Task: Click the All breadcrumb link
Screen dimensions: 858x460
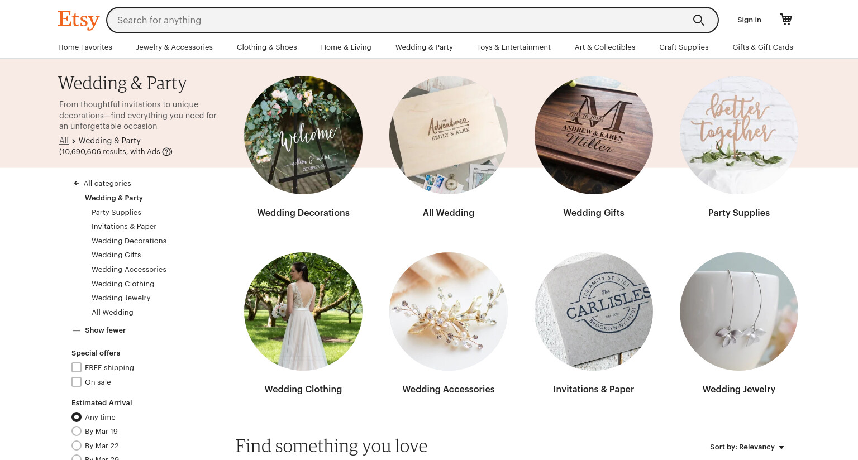Action: click(x=64, y=141)
